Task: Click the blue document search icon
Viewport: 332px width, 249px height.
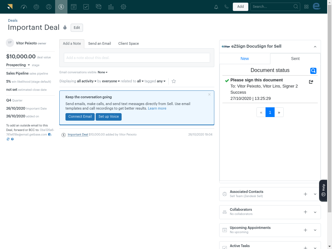Action: pos(313,70)
